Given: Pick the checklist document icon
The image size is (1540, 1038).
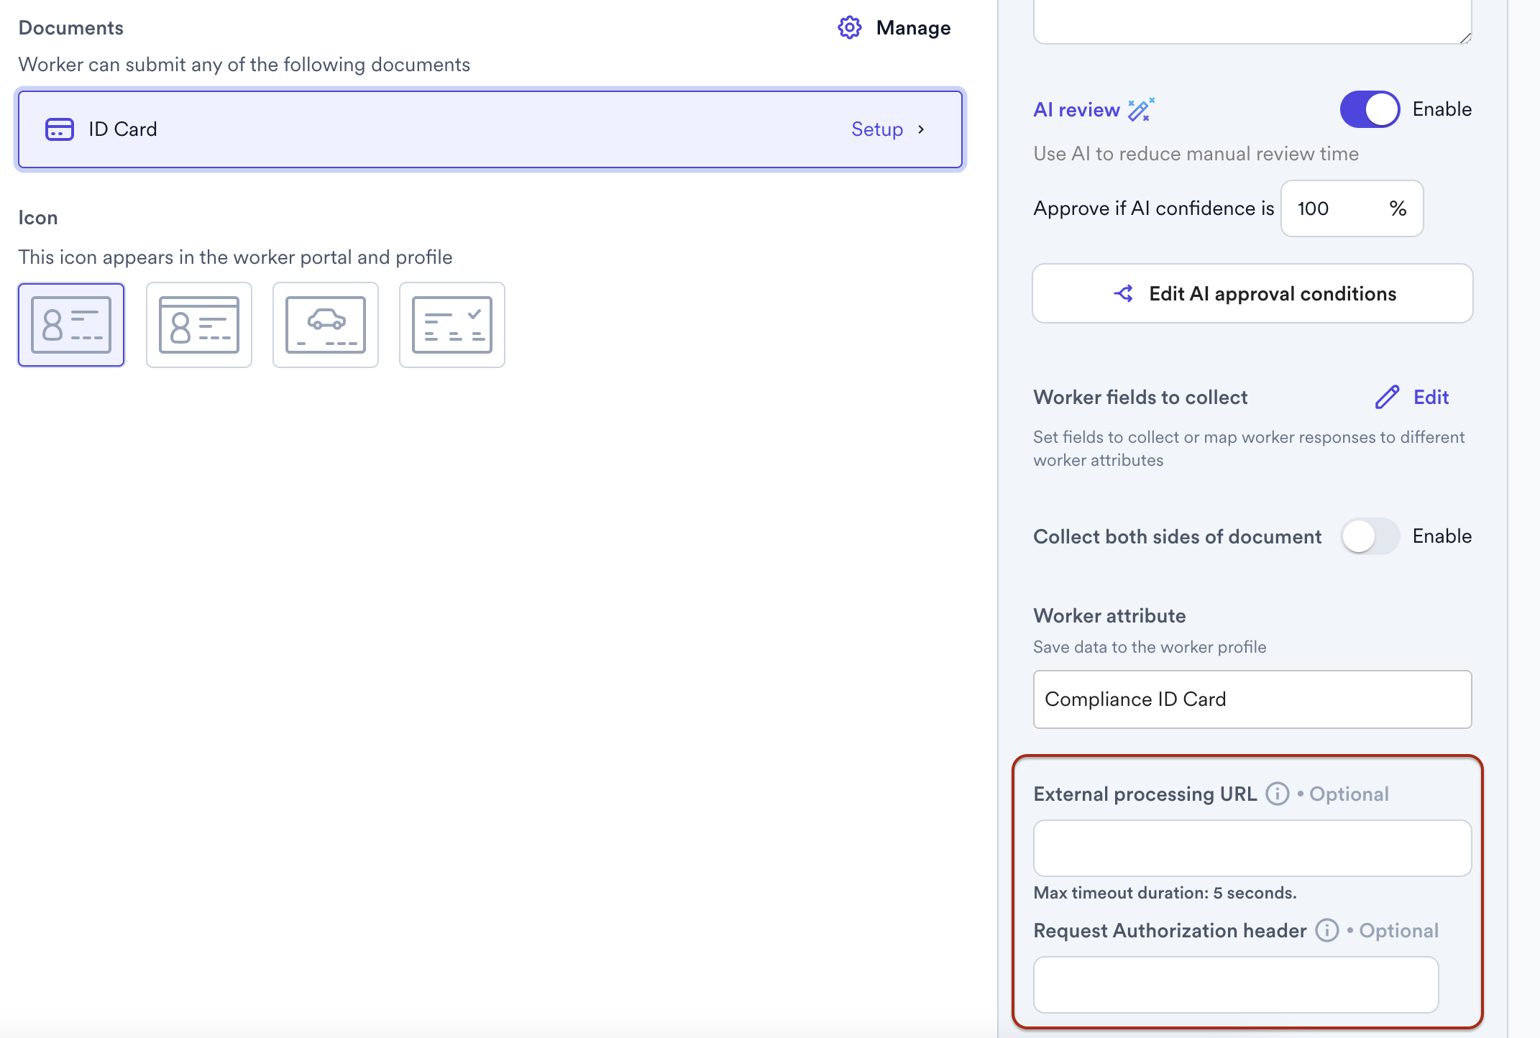Looking at the screenshot, I should [452, 325].
